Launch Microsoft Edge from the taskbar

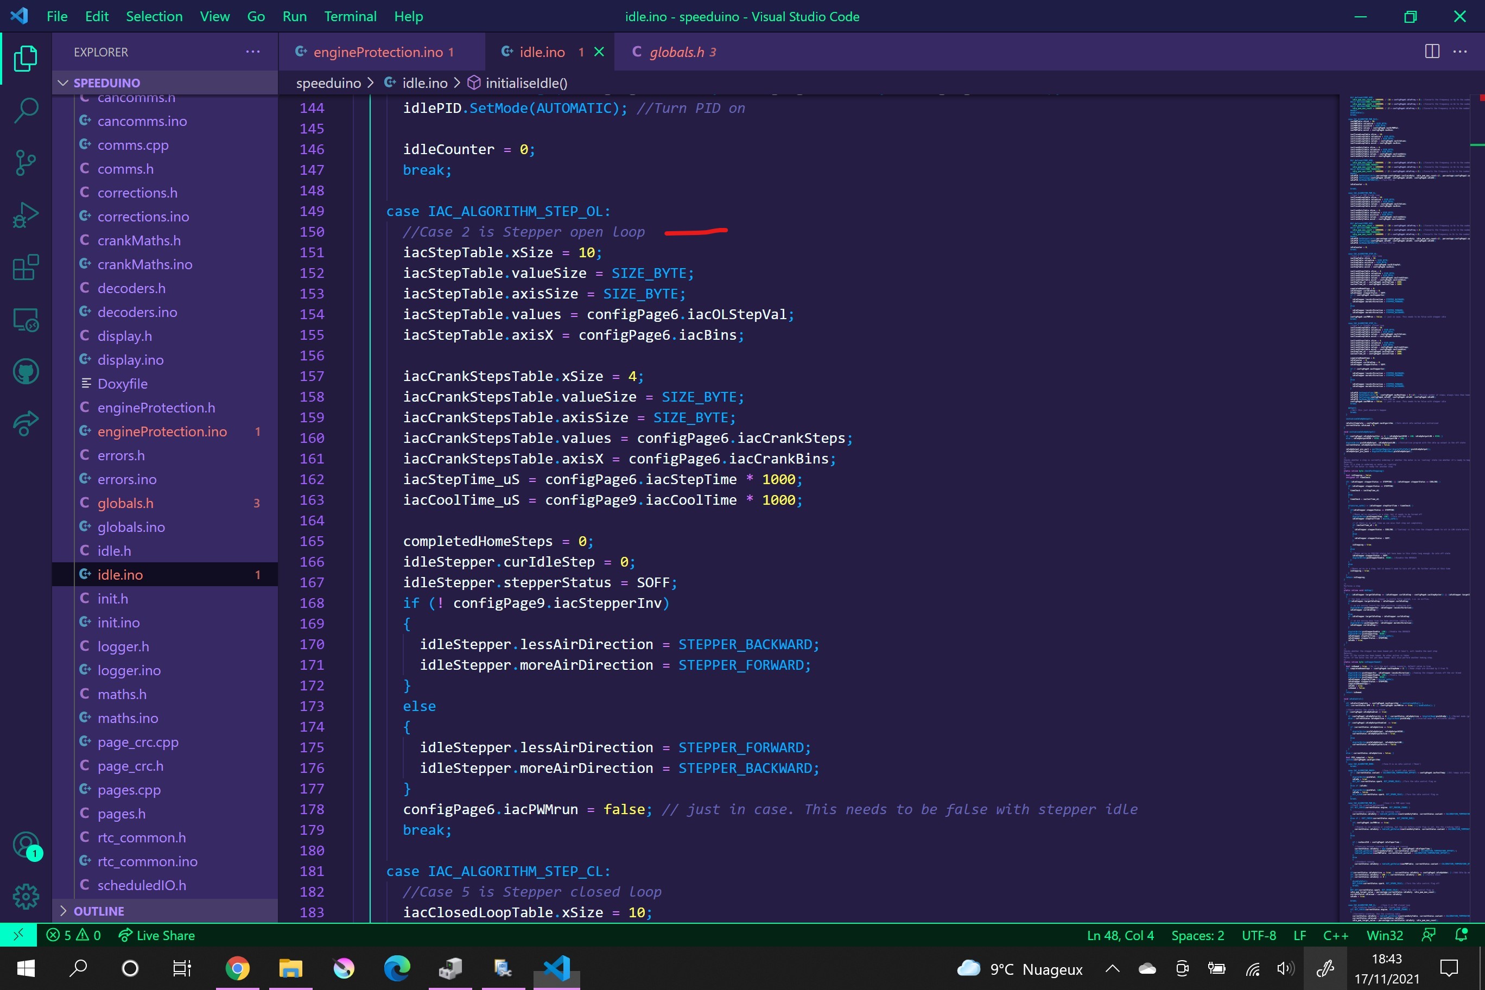pyautogui.click(x=397, y=968)
